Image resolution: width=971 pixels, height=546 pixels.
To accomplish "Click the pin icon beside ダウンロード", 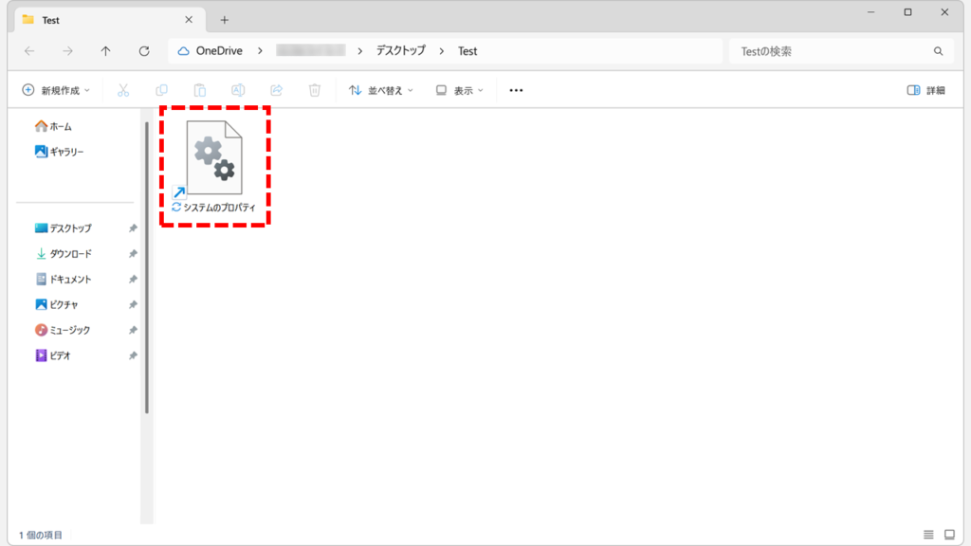I will [x=133, y=254].
